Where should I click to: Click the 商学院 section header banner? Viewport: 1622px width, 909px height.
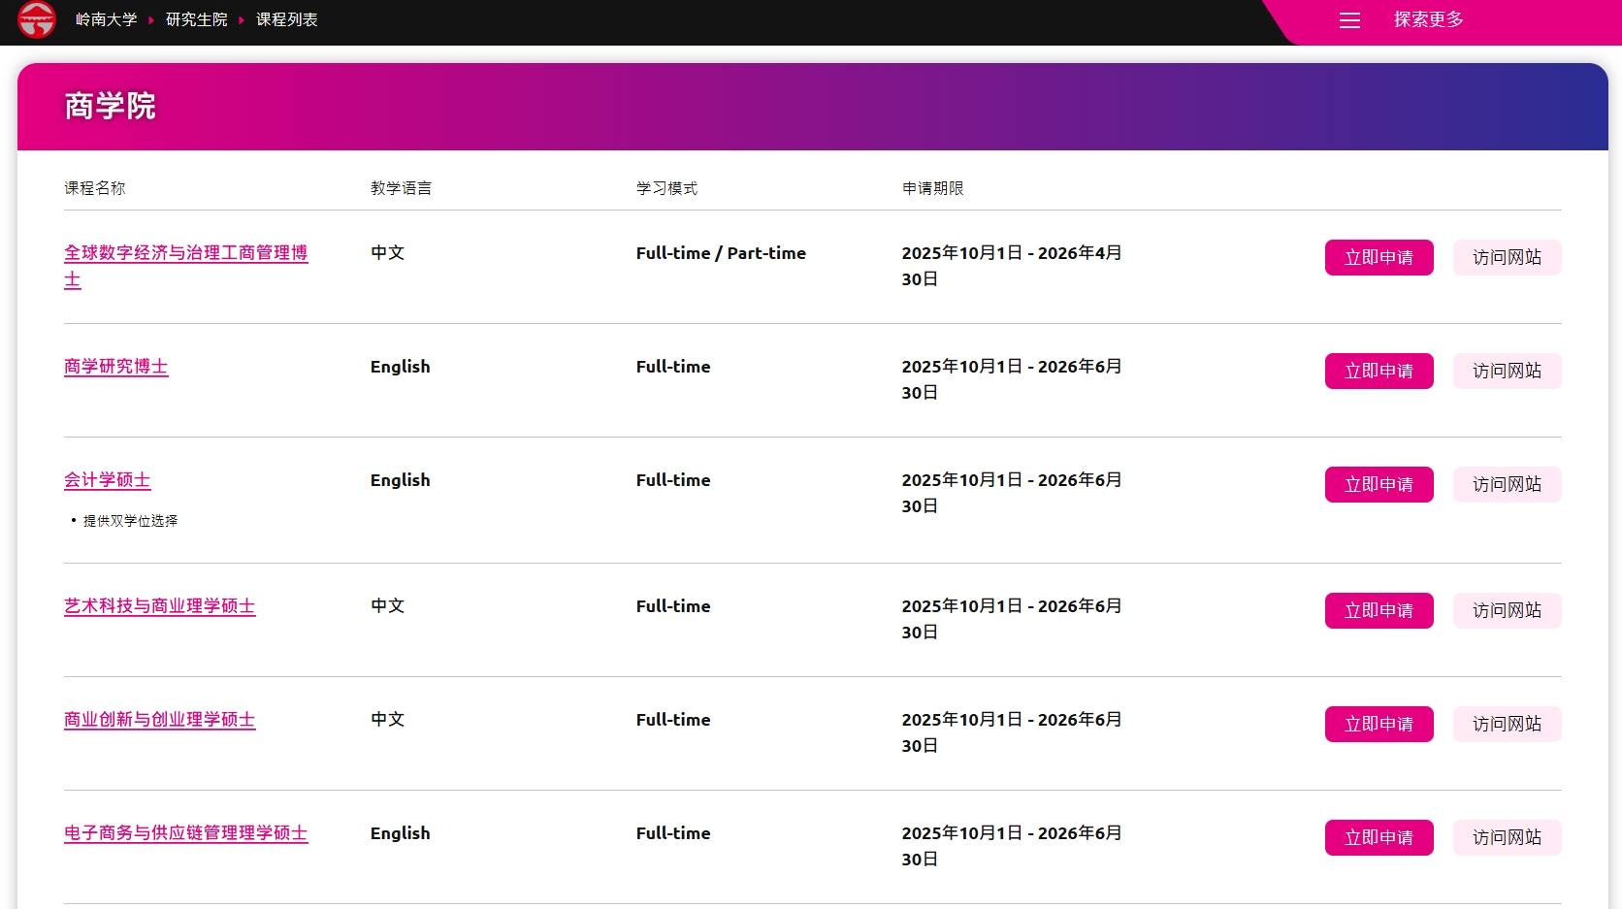click(813, 107)
